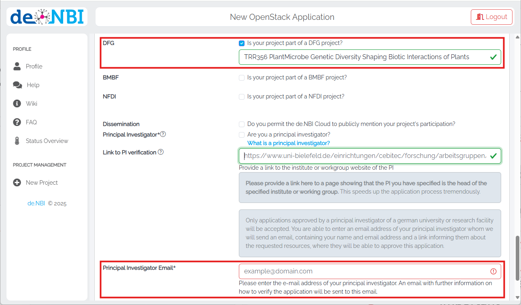The image size is (521, 305).
Task: Click the 'BMBF' field label
Action: (x=111, y=77)
